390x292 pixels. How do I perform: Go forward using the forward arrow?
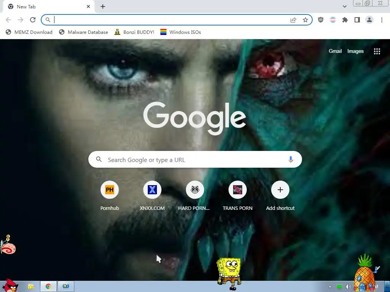[x=21, y=20]
